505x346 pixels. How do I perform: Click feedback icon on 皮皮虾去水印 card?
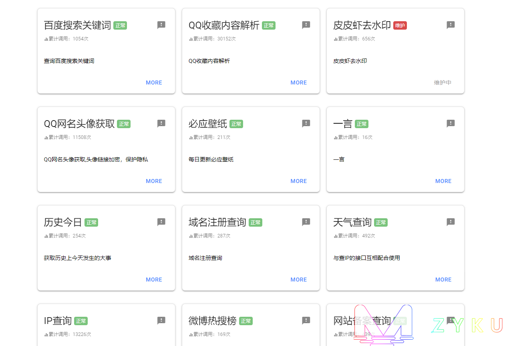[451, 25]
